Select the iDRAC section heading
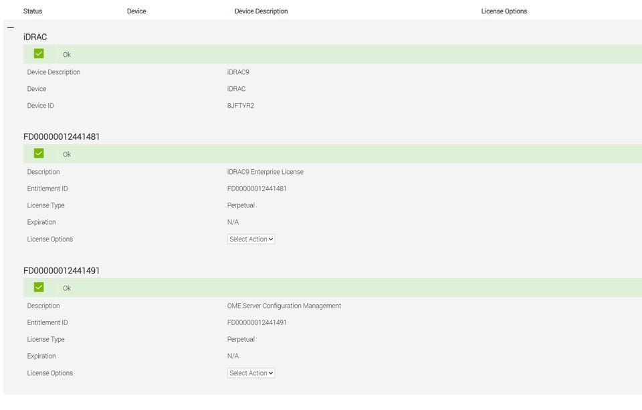642x410 pixels. (35, 37)
